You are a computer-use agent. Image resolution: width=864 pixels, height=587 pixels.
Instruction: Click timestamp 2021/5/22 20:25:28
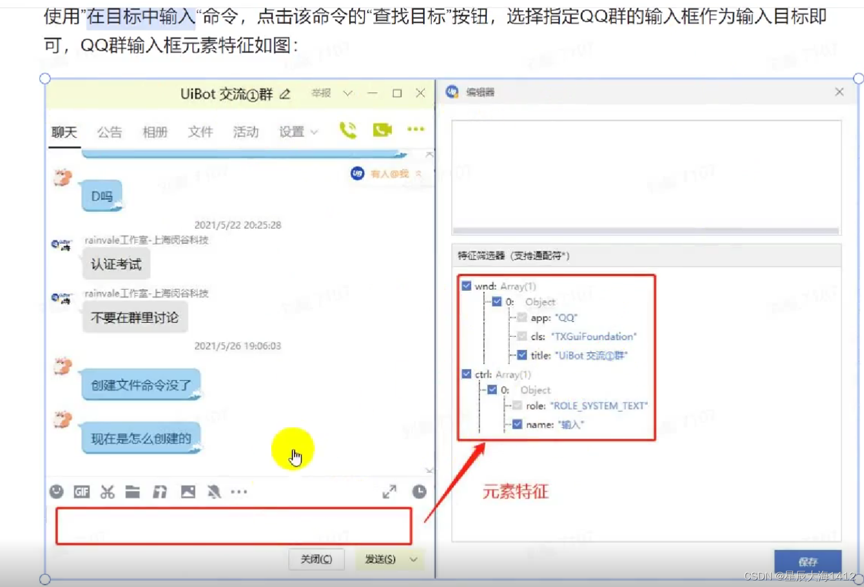click(x=238, y=225)
